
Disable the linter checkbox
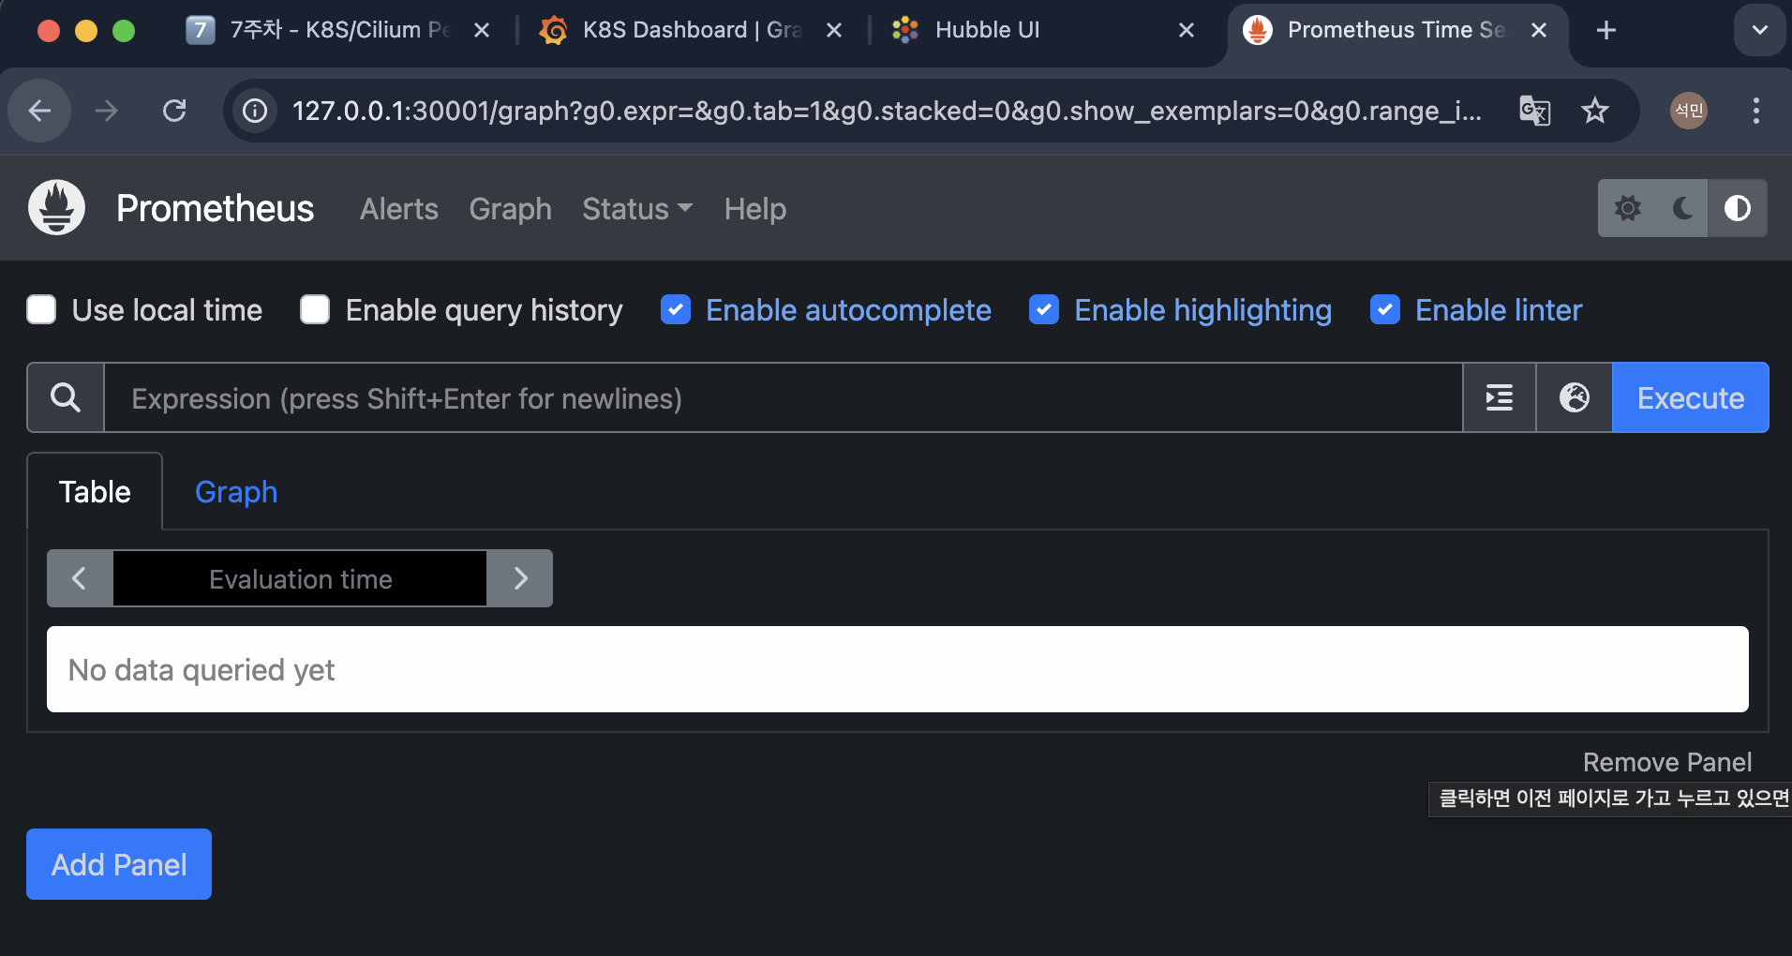point(1385,309)
